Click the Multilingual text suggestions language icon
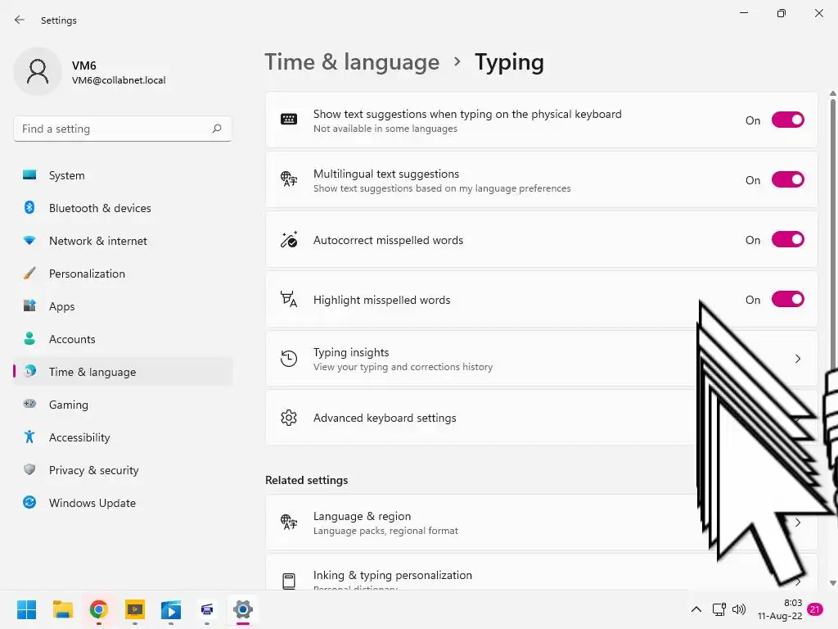The height and width of the screenshot is (629, 838). pos(289,179)
